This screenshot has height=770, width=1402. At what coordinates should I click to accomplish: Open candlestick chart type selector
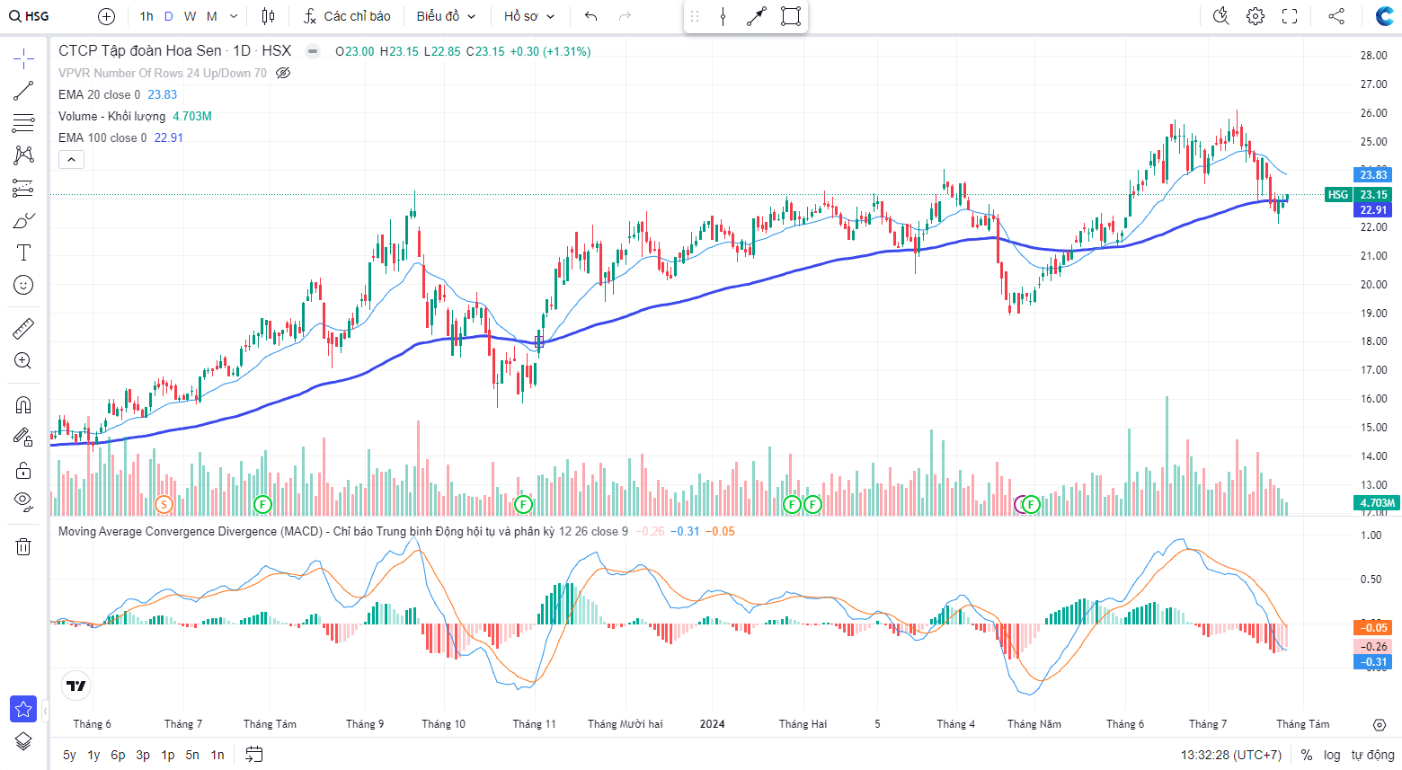268,16
